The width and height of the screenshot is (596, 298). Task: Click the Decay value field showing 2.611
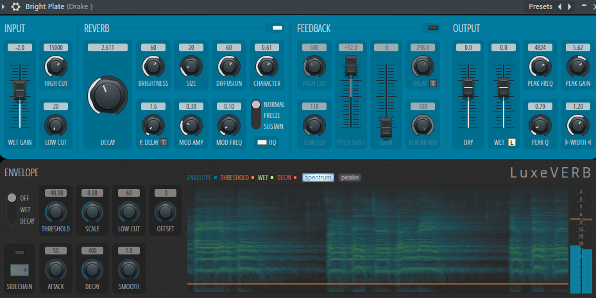click(108, 48)
